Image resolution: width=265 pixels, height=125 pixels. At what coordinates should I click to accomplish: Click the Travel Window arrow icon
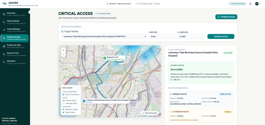point(4,30)
